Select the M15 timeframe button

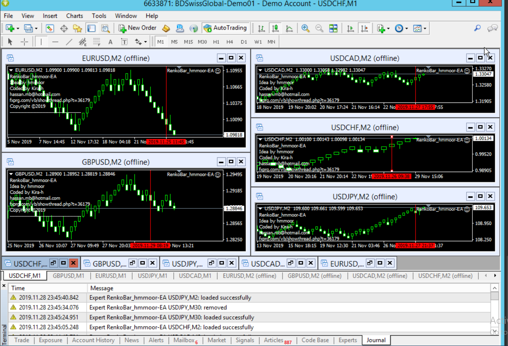pyautogui.click(x=188, y=42)
